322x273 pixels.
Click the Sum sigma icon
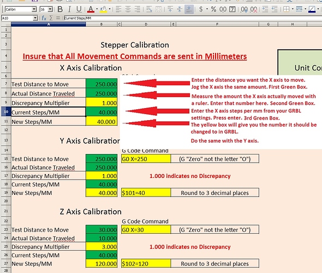[x=51, y=18]
